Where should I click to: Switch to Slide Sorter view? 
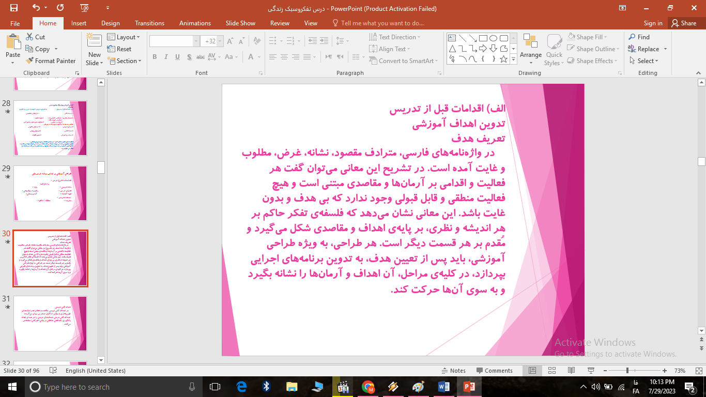pos(551,371)
